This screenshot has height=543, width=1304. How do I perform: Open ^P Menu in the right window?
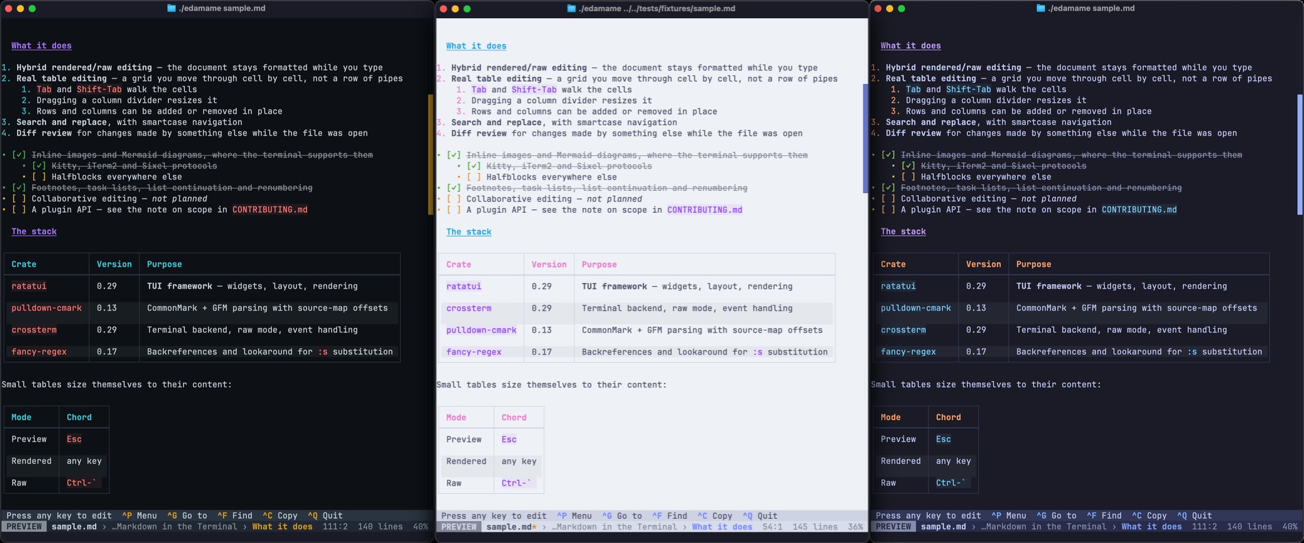[1009, 515]
